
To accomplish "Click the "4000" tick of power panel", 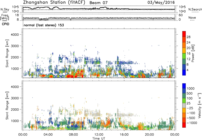I will (15, 35).
